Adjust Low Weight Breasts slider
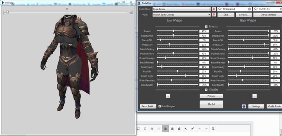The height and width of the screenshot is (136, 282). click(173, 31)
